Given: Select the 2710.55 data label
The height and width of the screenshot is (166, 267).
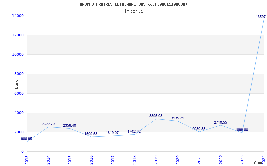Looking at the screenshot, I should [221, 122].
